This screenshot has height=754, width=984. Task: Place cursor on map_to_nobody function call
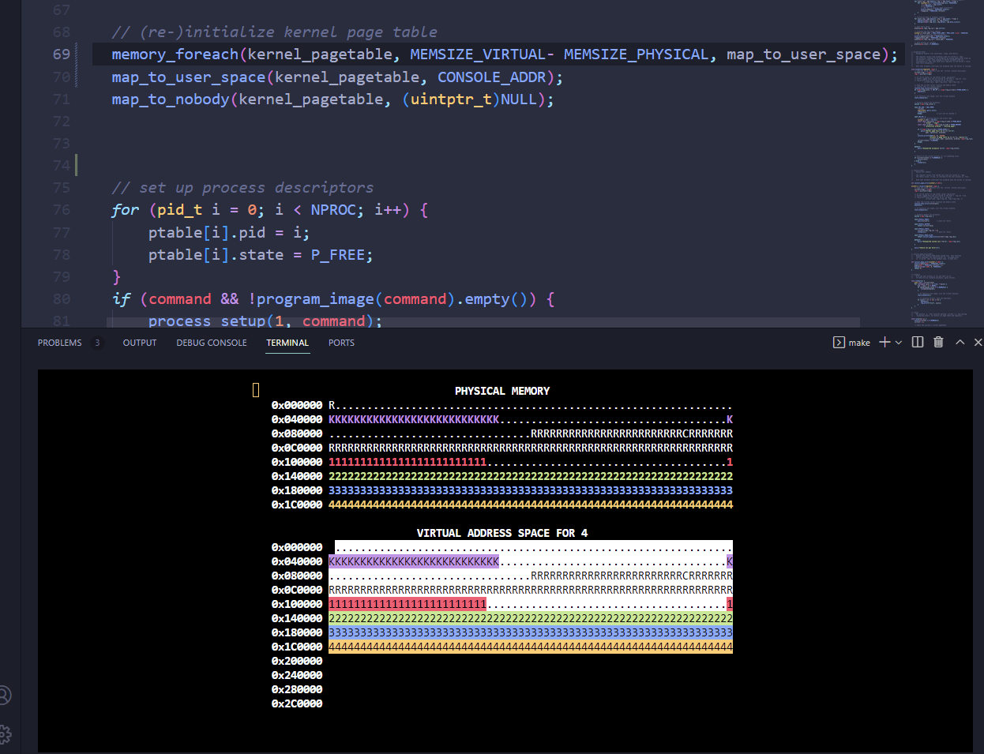[170, 99]
